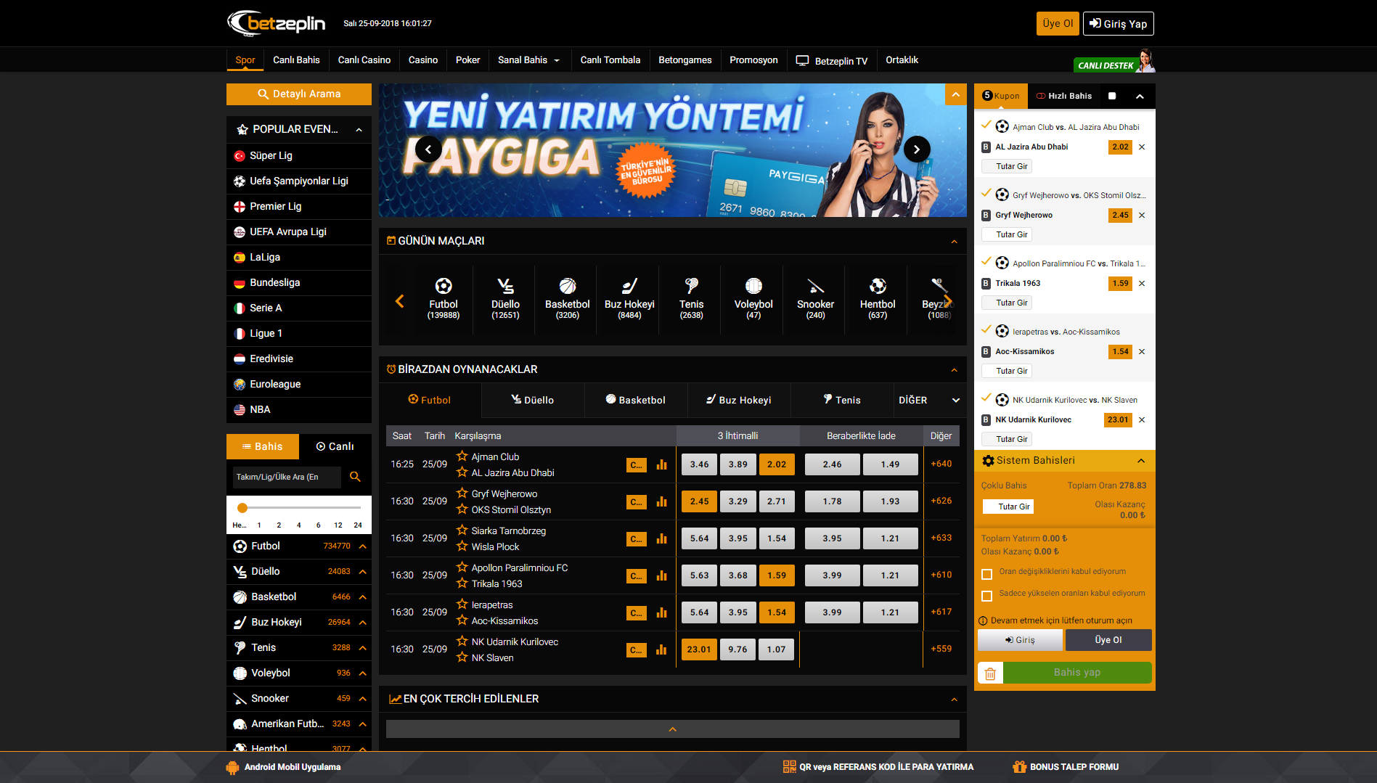This screenshot has height=783, width=1377.
Task: Check 'Sadece yükselen oranları kabul ediyorum' box
Action: click(x=986, y=597)
